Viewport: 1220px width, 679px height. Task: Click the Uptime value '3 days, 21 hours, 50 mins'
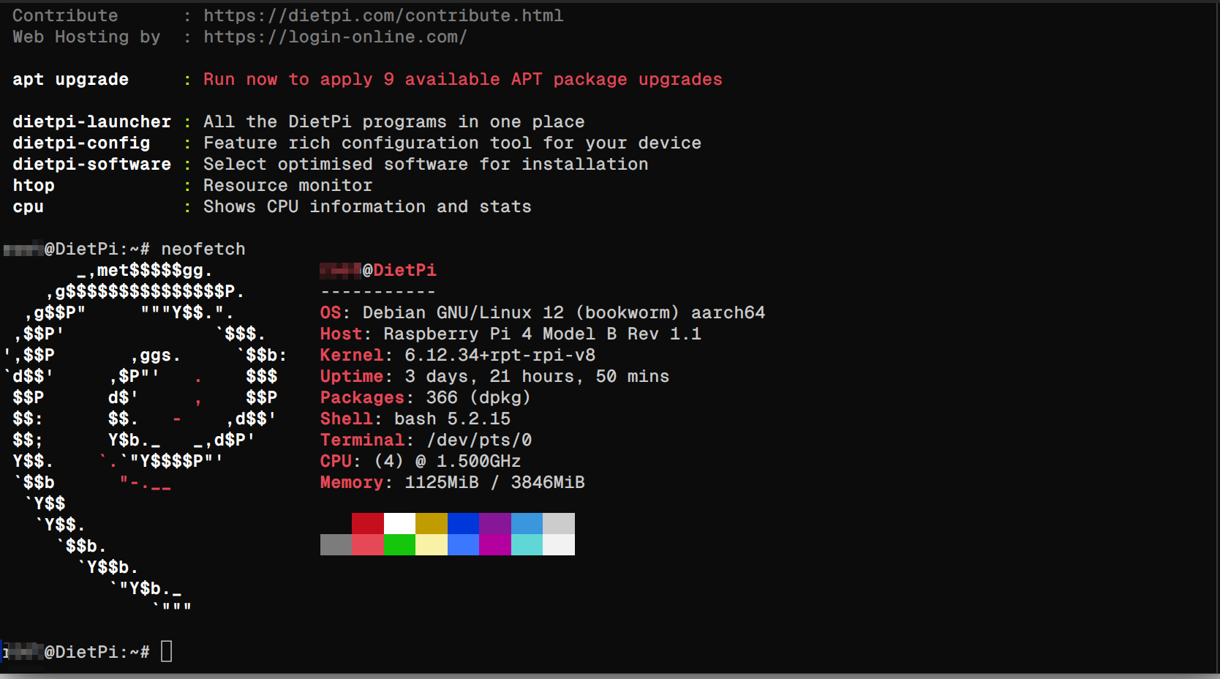(537, 376)
